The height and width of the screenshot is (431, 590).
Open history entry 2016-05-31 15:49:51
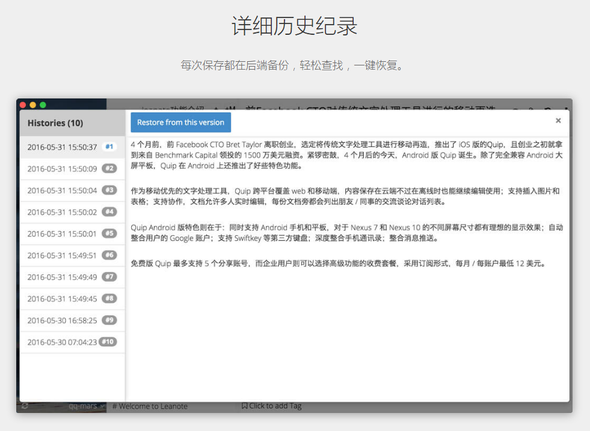click(62, 255)
